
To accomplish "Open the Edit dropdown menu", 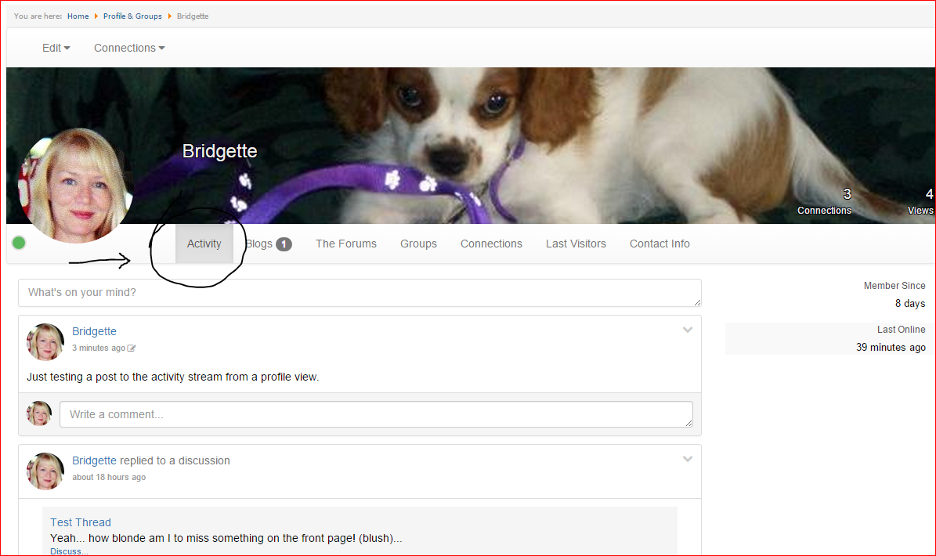I will click(56, 48).
